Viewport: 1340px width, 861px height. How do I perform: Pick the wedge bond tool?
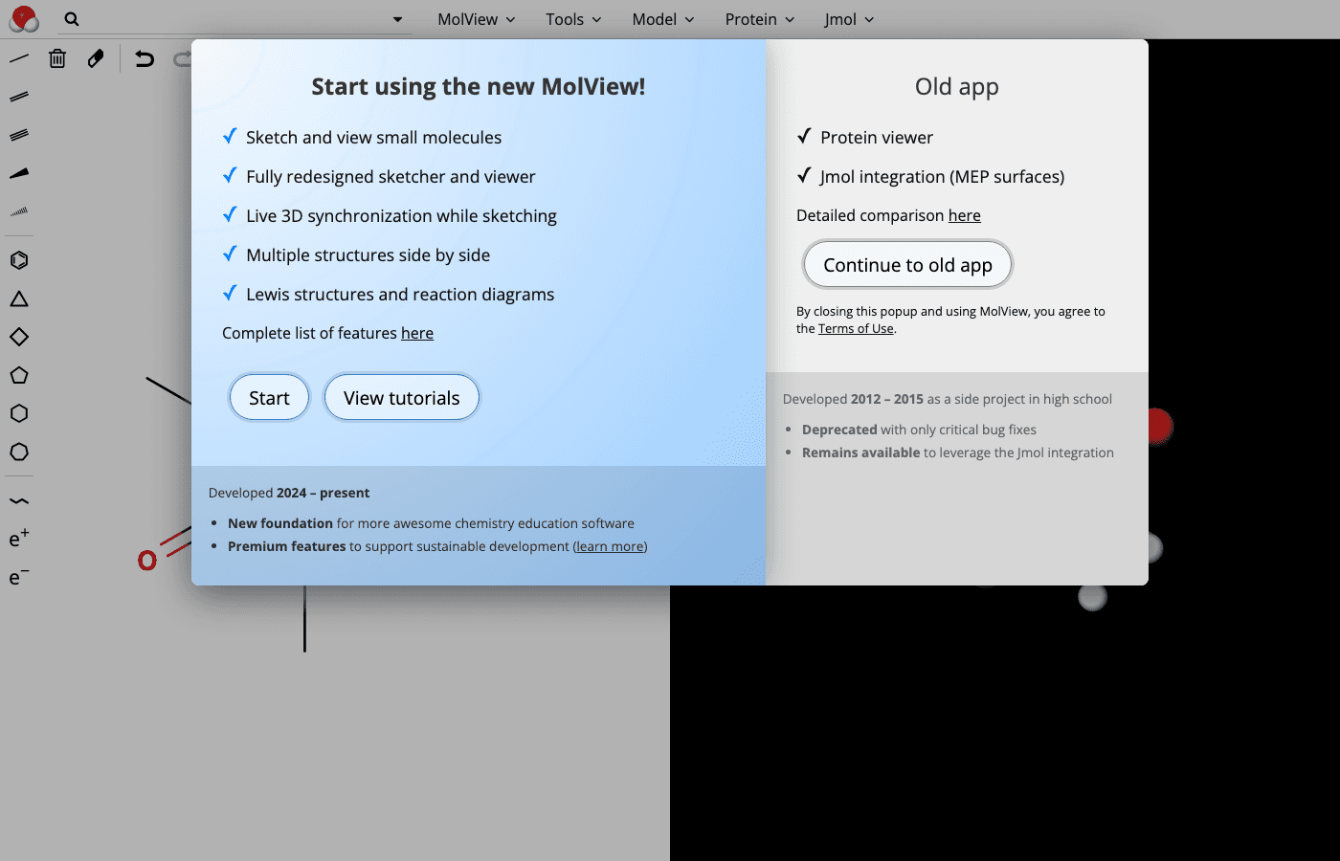tap(19, 172)
